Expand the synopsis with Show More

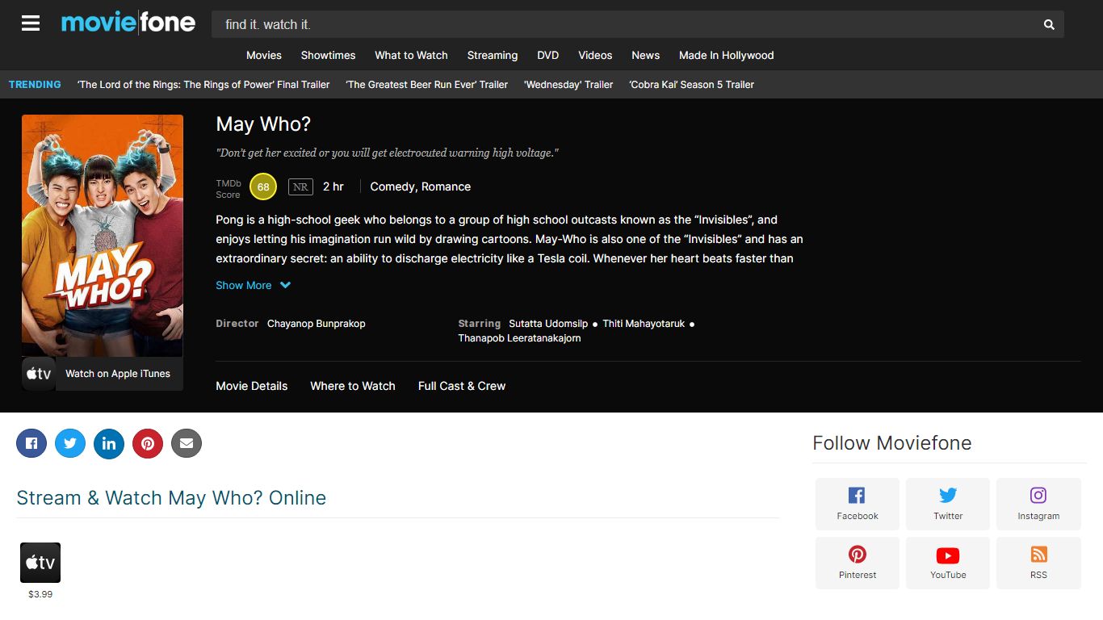pyautogui.click(x=244, y=285)
